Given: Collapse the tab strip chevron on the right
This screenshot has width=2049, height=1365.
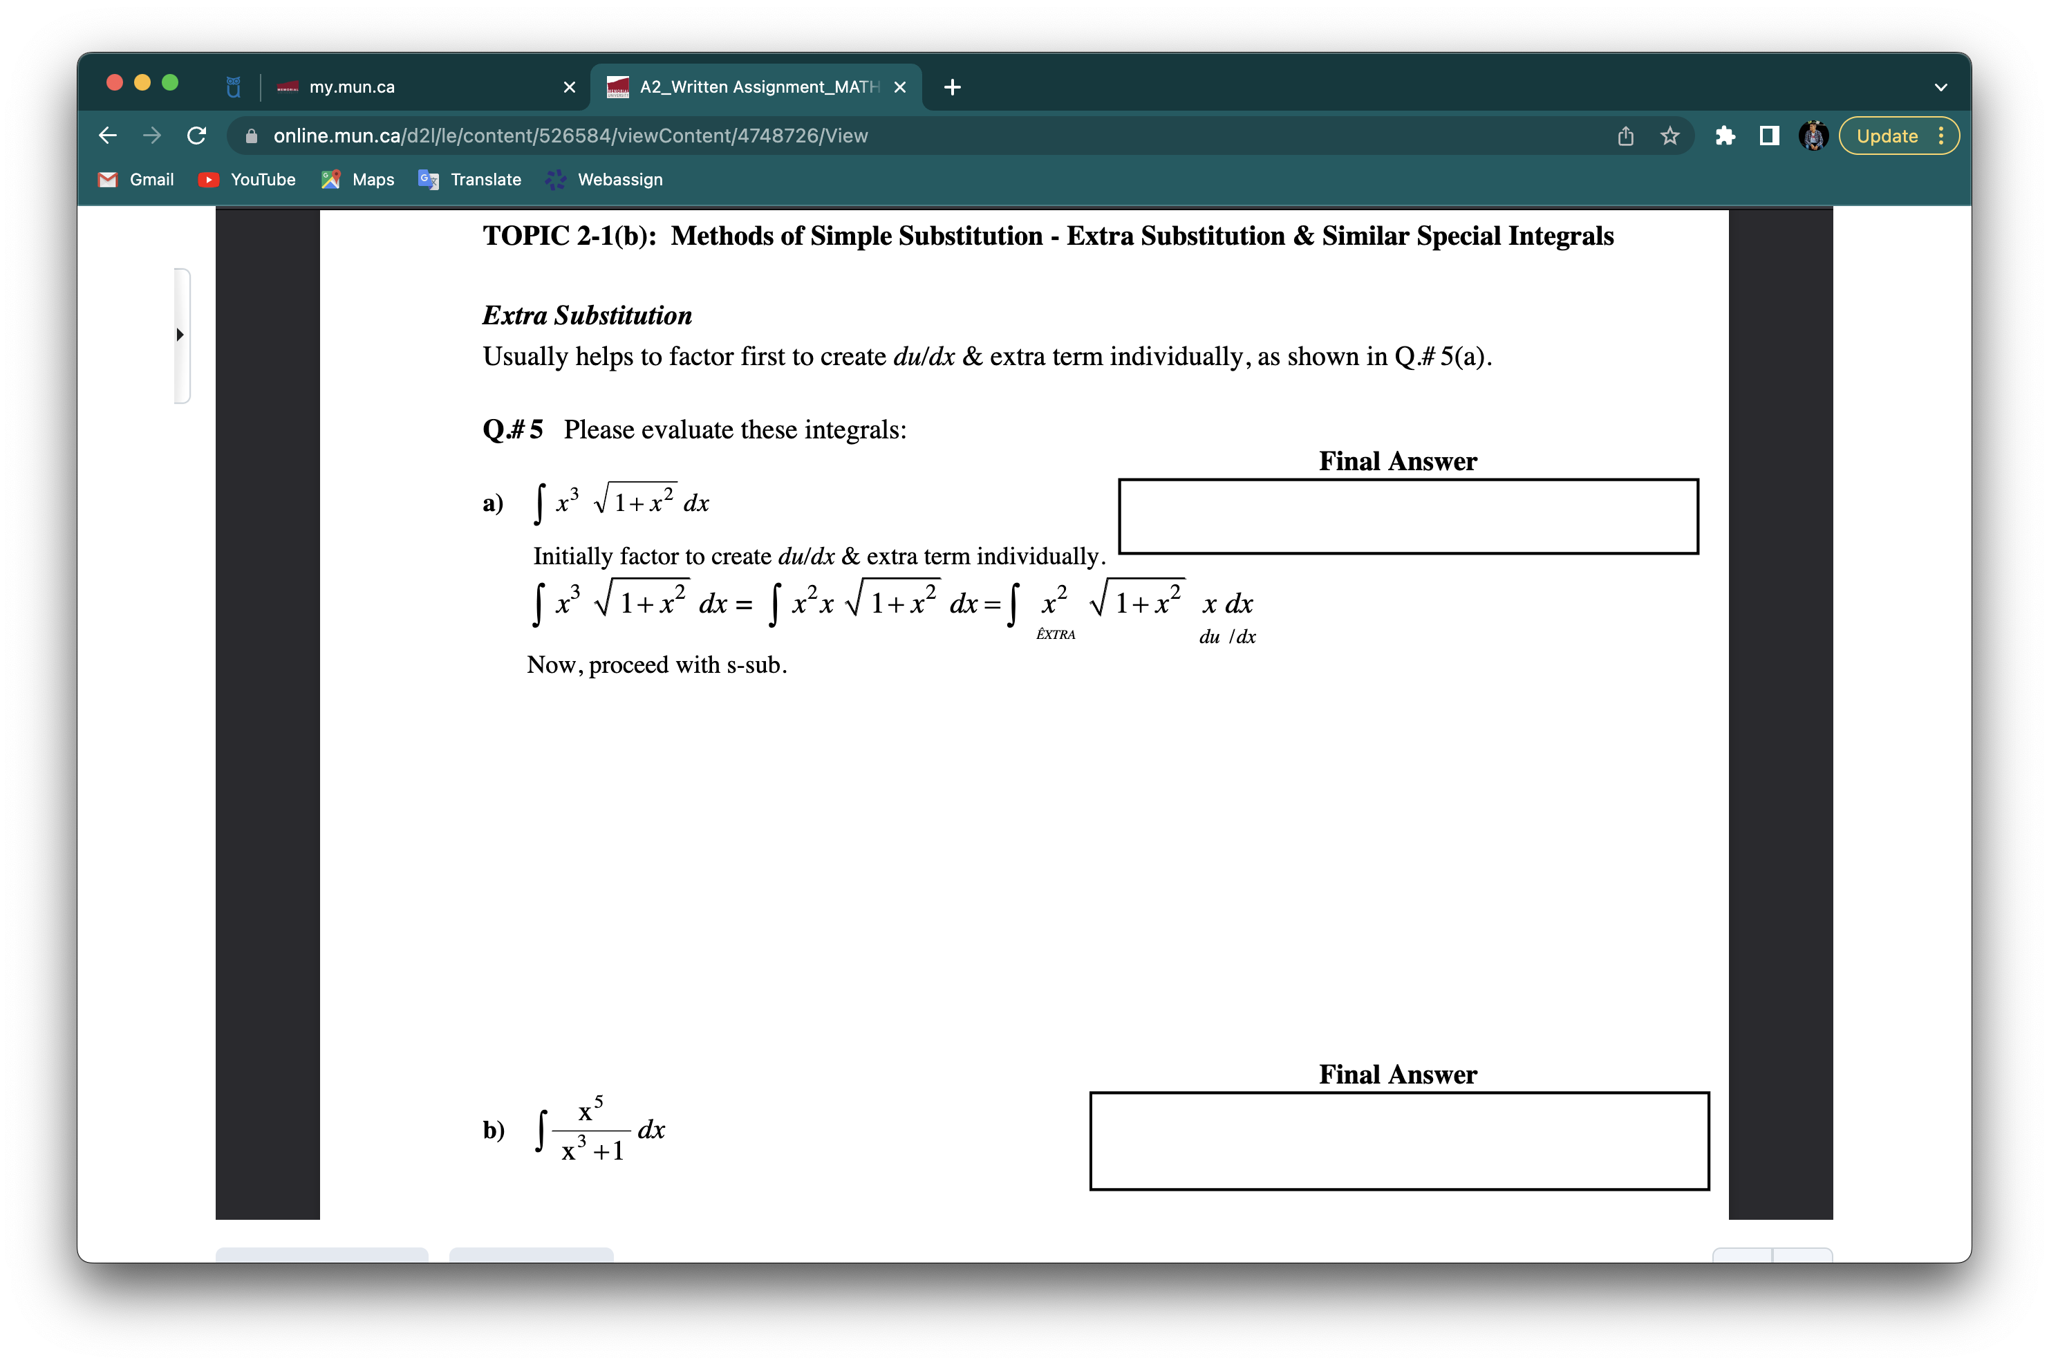Looking at the screenshot, I should click(1940, 86).
